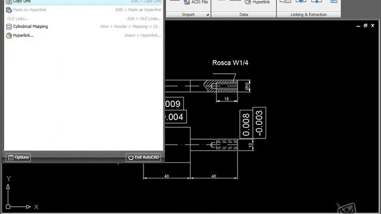Click the Hyperlink globe icon in menu list
The height and width of the screenshot is (214, 381).
pyautogui.click(x=9, y=36)
